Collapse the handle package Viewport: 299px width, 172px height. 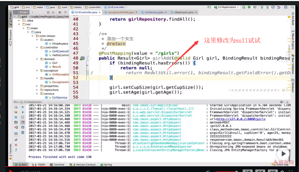37,78
